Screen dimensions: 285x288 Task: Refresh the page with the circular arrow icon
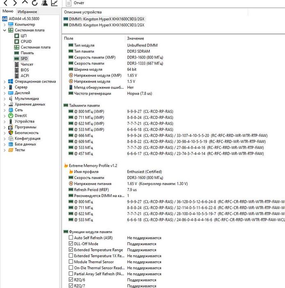point(34,3)
